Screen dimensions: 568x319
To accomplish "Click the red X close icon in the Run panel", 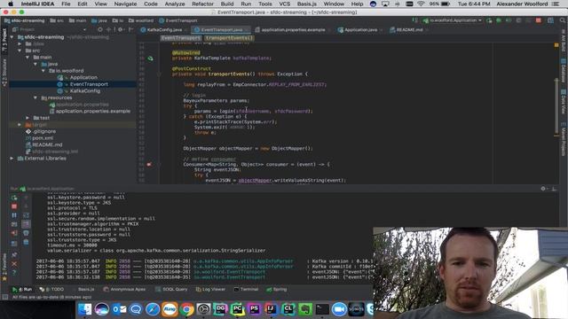I will 14,264.
